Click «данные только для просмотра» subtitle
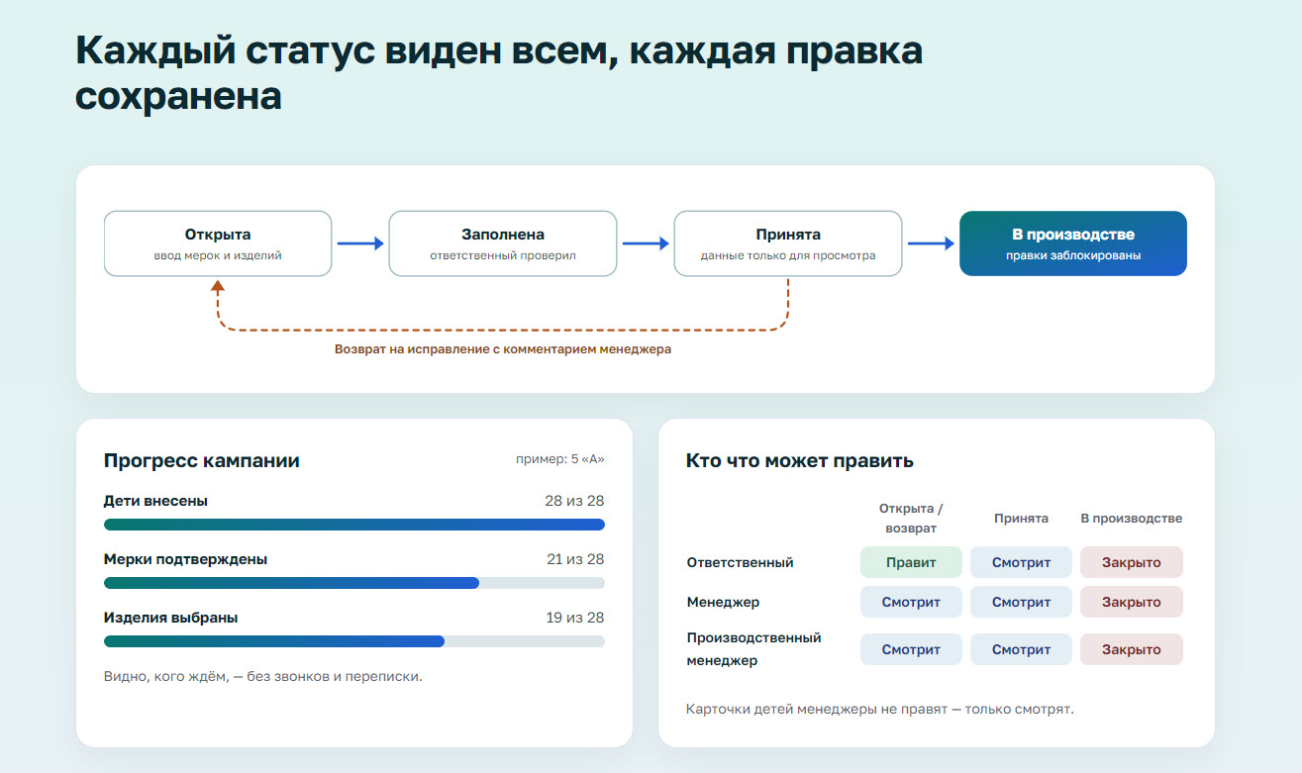The height and width of the screenshot is (773, 1302). pyautogui.click(x=788, y=255)
